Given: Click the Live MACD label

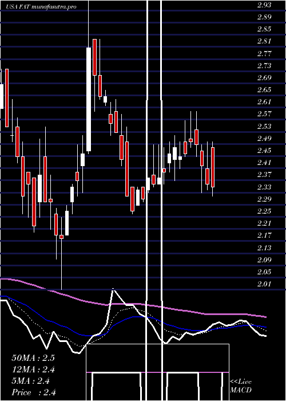Looking at the screenshot, I should click(x=241, y=386).
